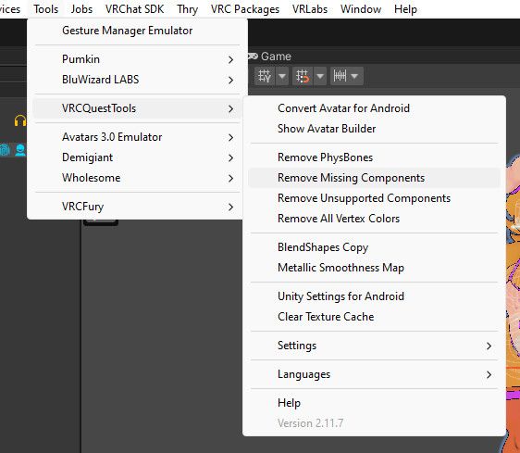
Task: Open the Thry menu
Action: pos(187,9)
